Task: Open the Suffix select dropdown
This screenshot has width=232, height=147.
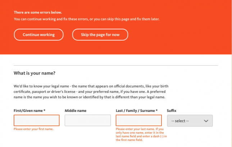Action: 190,121
